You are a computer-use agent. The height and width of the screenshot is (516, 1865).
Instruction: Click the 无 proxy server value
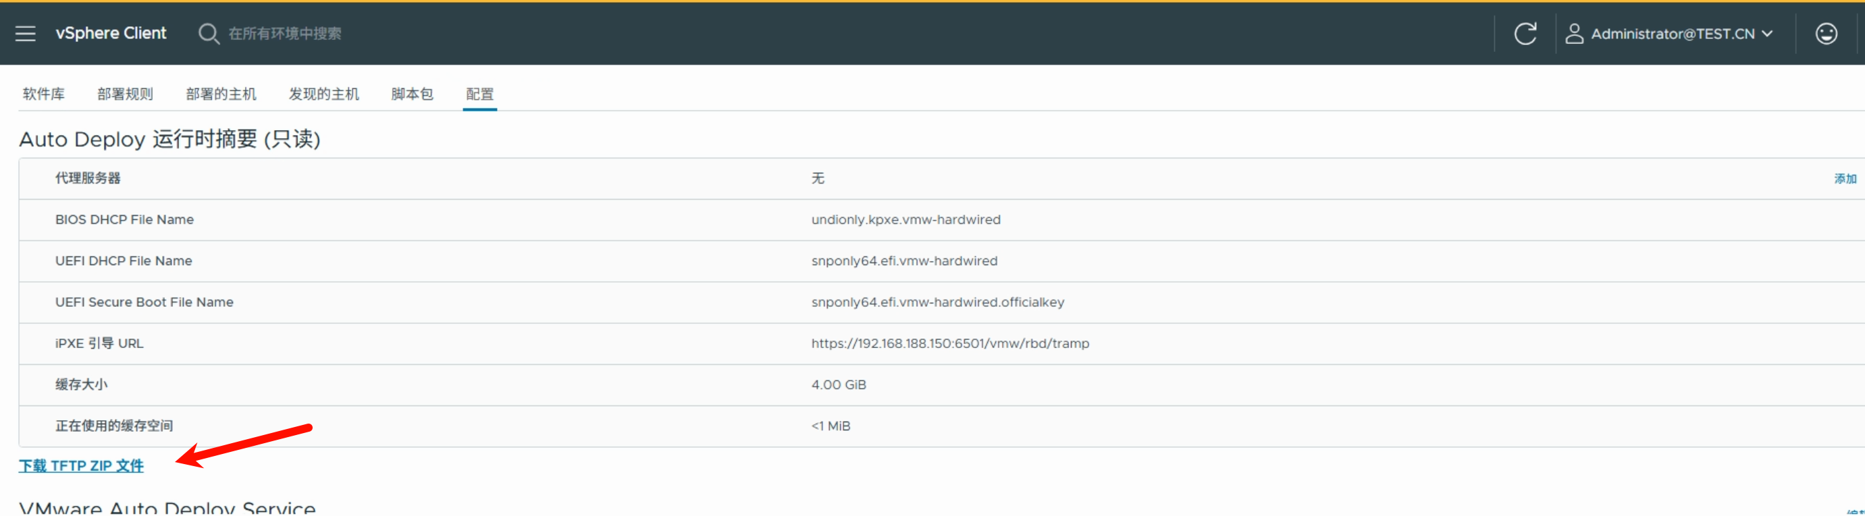click(x=818, y=178)
